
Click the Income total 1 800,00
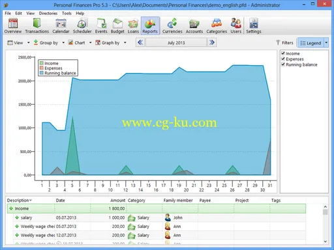click(117, 208)
